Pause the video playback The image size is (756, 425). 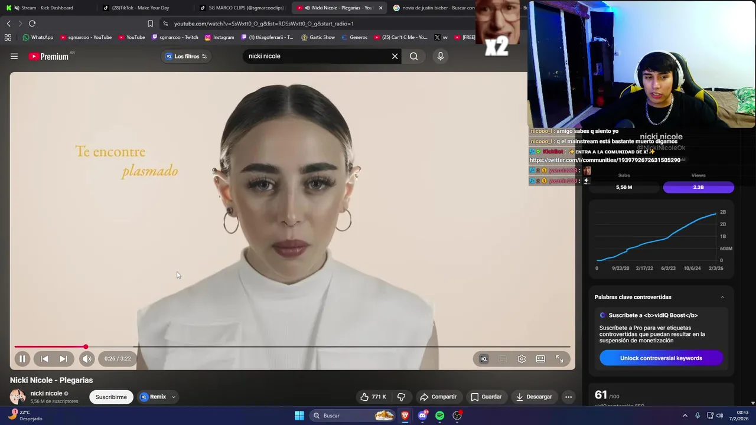(x=22, y=358)
